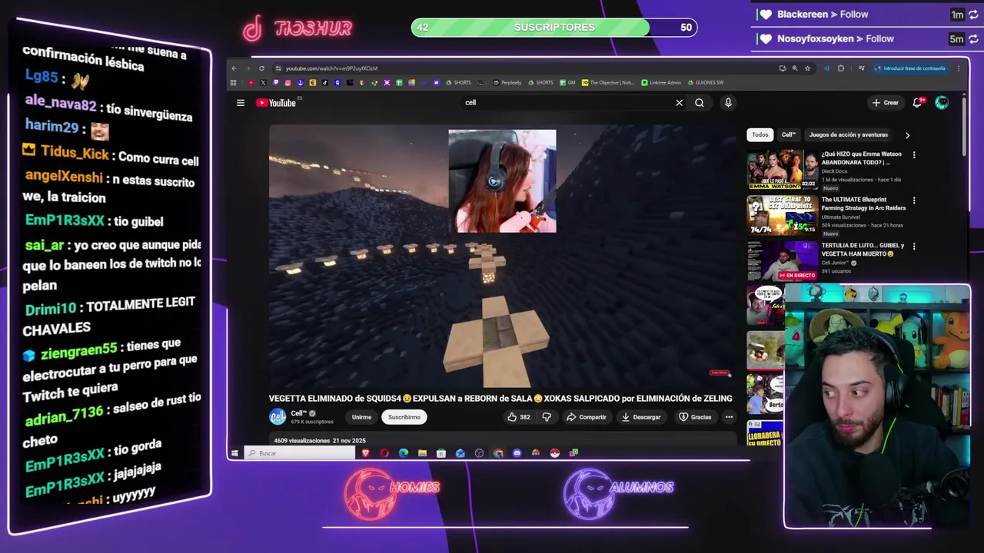Open the Windows Start menu
984x553 pixels.
(234, 453)
